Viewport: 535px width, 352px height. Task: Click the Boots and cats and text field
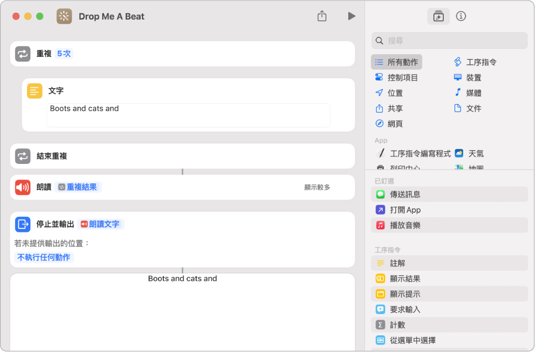point(188,114)
